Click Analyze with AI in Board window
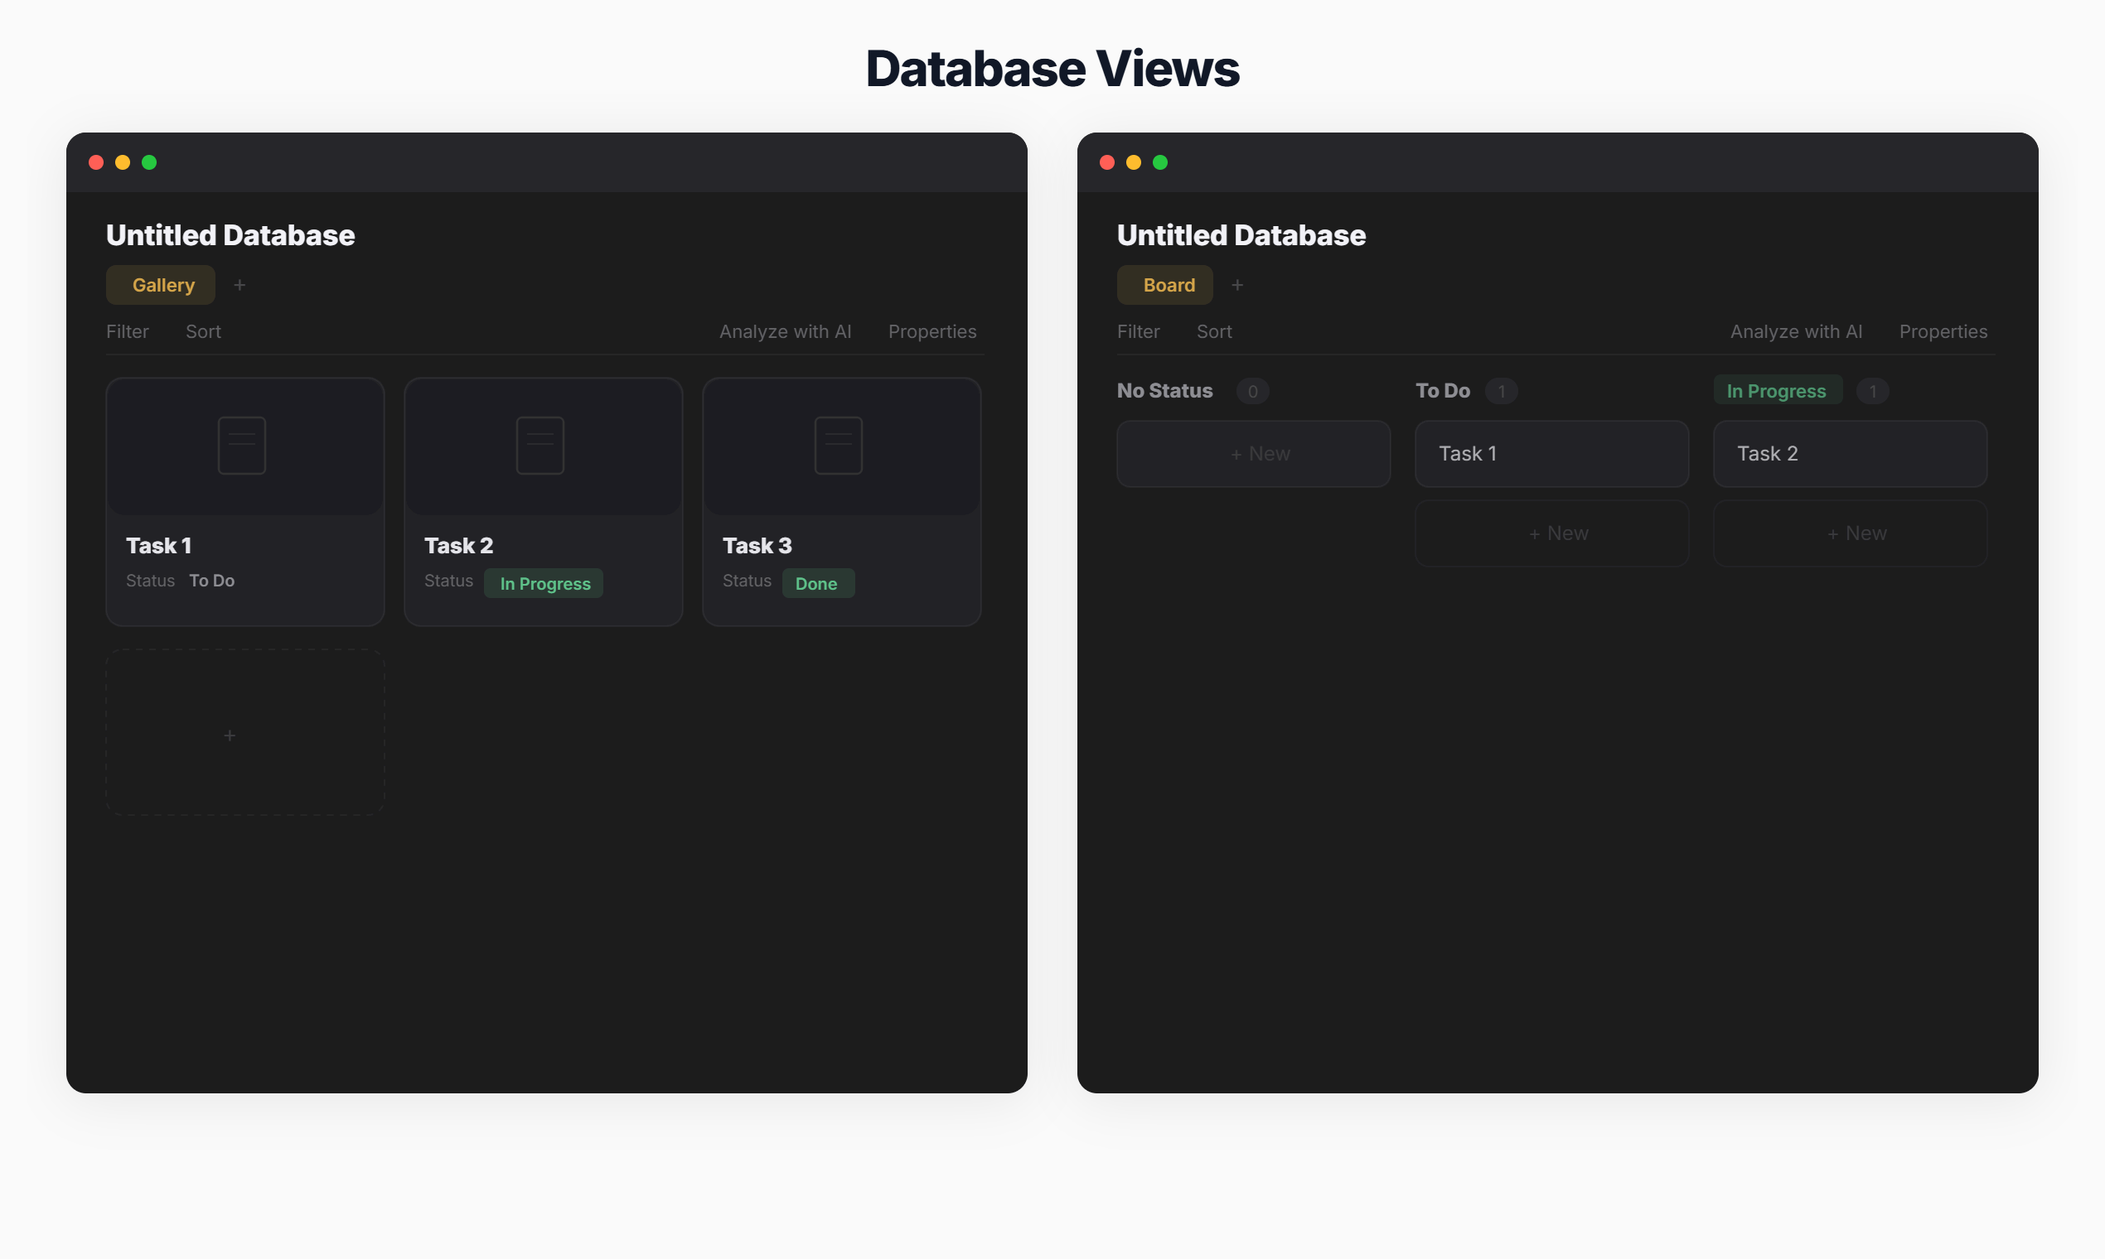The width and height of the screenshot is (2105, 1259). tap(1796, 331)
